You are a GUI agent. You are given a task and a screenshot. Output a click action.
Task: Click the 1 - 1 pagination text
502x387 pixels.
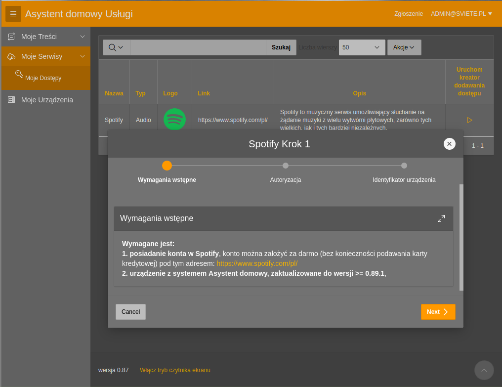coord(478,146)
